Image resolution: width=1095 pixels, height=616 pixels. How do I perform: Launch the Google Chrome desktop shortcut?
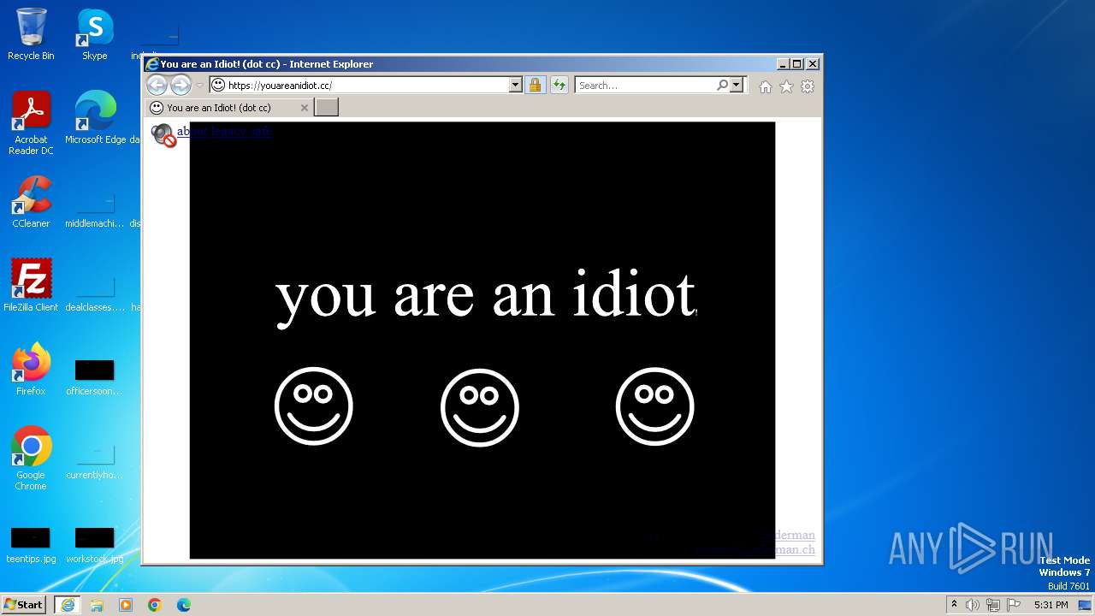point(31,459)
